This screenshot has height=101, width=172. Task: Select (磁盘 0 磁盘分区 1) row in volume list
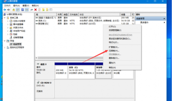(x=85, y=18)
